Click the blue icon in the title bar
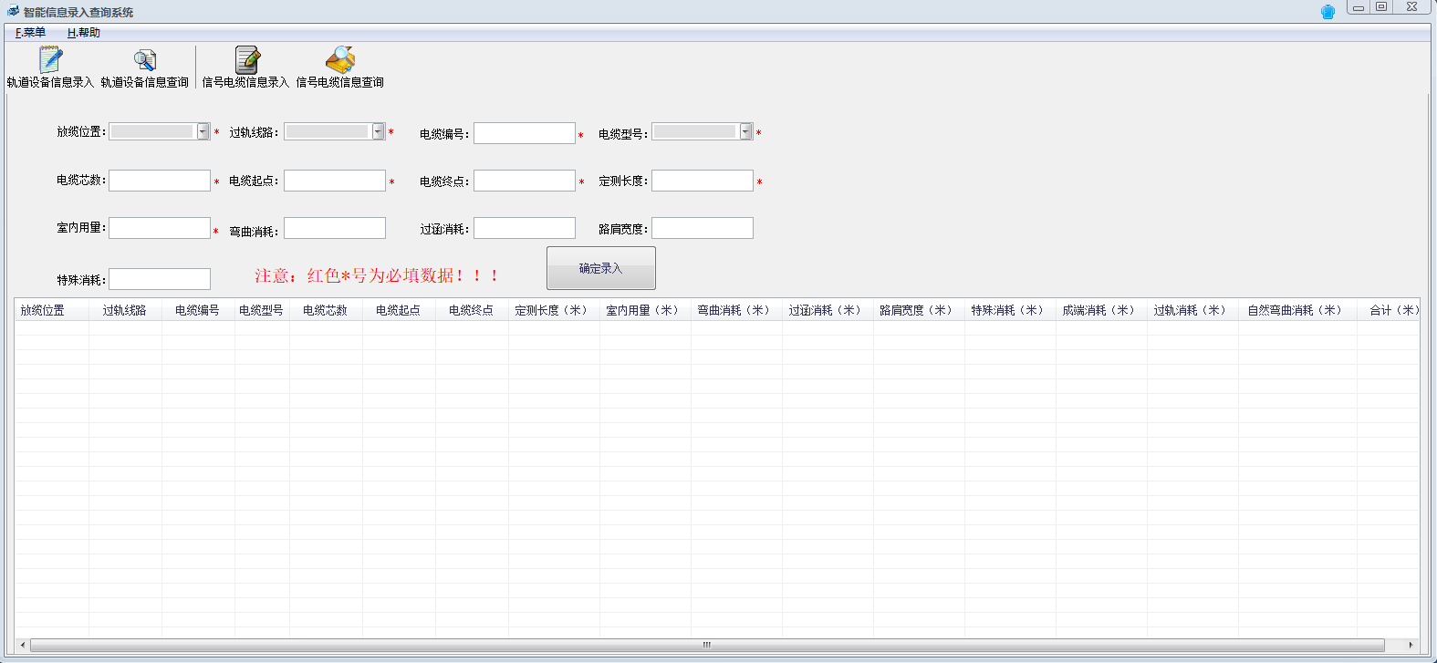 coord(1328,12)
